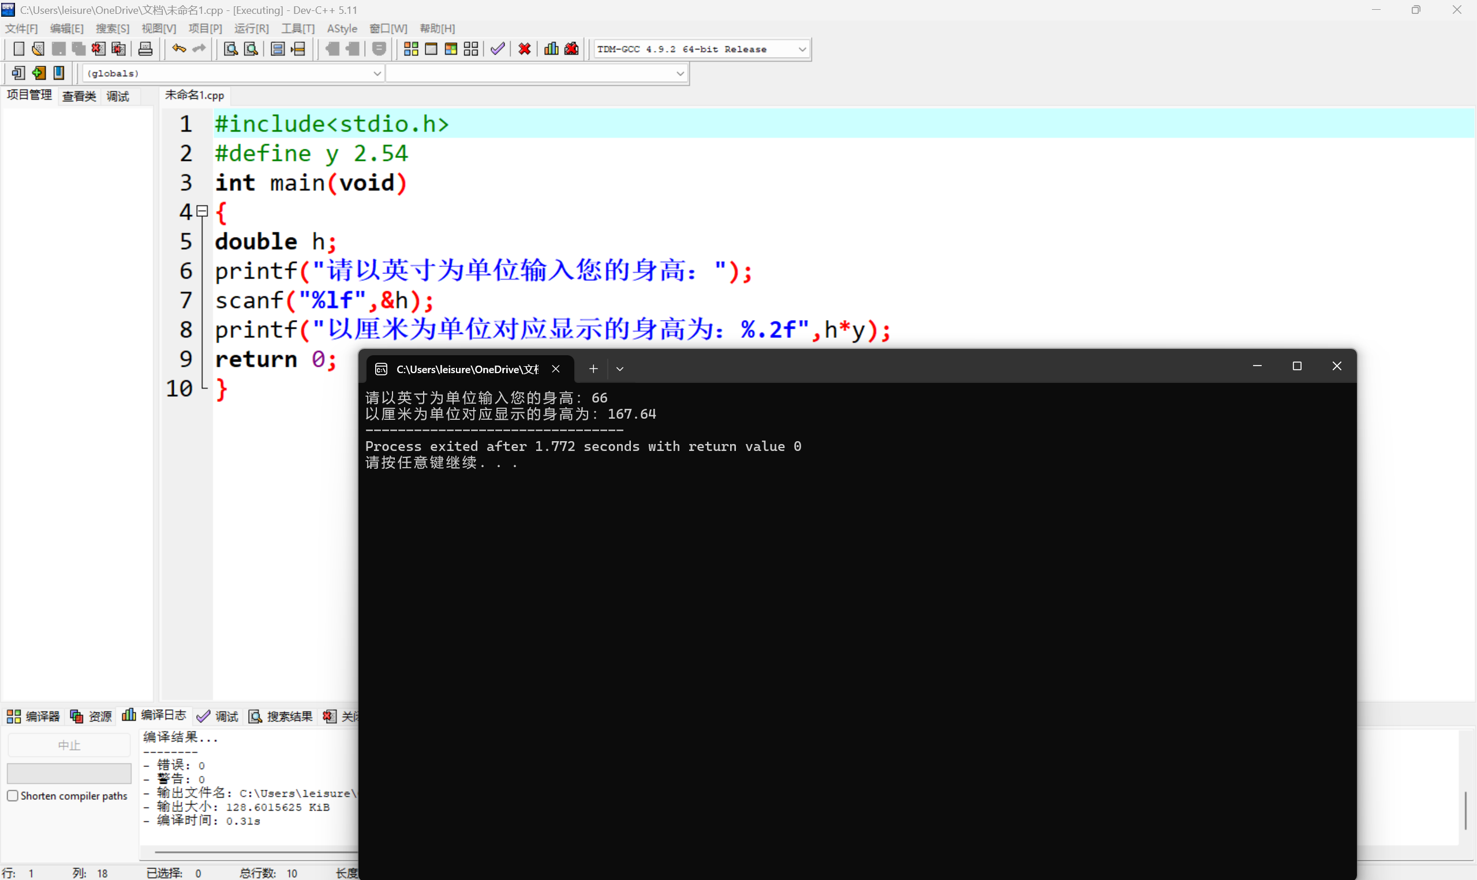Collapse the code fold at line 4
The width and height of the screenshot is (1477, 880).
pos(202,211)
